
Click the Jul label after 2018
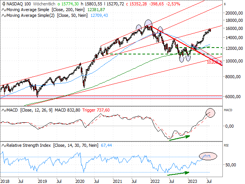coord(21,181)
